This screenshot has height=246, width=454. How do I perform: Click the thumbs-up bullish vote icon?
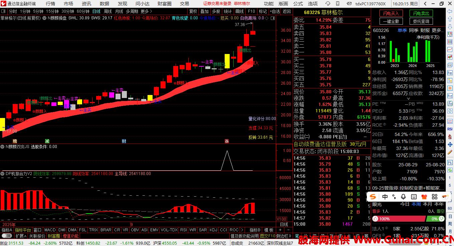(375, 219)
